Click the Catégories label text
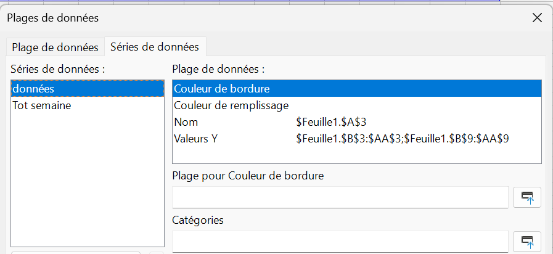This screenshot has width=553, height=254. pos(199,219)
